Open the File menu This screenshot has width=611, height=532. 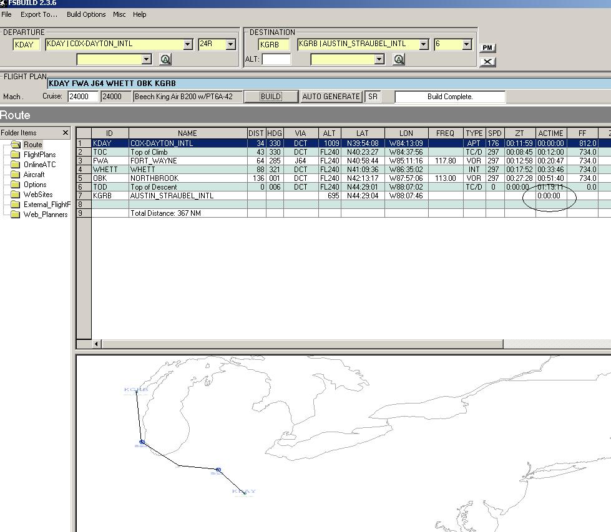[7, 14]
